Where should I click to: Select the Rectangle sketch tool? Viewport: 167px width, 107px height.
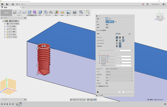24,12
